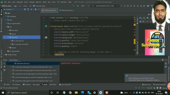
Task: Expand the manifests folder
Action: [6, 16]
